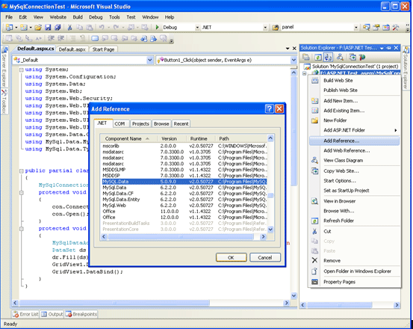Choose Property Pages from context menu
Image resolution: width=413 pixels, height=329 pixels.
354,282
